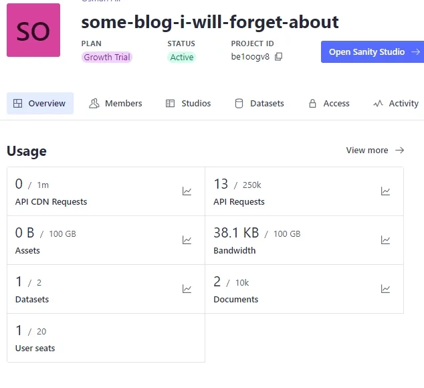Select the Overview tab
Viewport: 424px width, 388px height.
(x=40, y=104)
